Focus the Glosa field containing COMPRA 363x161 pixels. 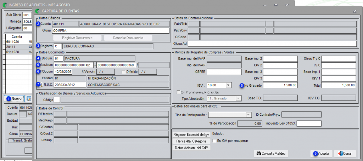111,30
